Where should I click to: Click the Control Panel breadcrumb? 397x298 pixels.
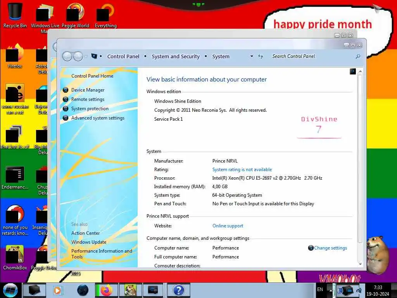click(123, 56)
